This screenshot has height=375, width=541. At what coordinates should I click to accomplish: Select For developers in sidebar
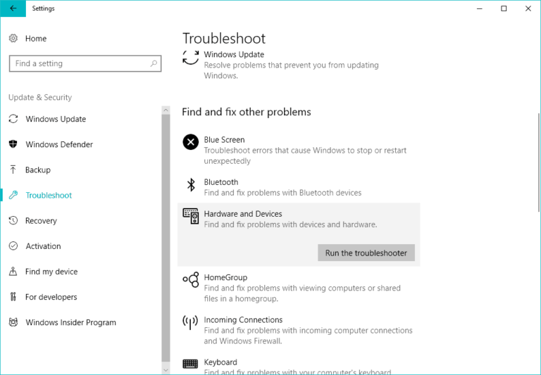point(51,297)
